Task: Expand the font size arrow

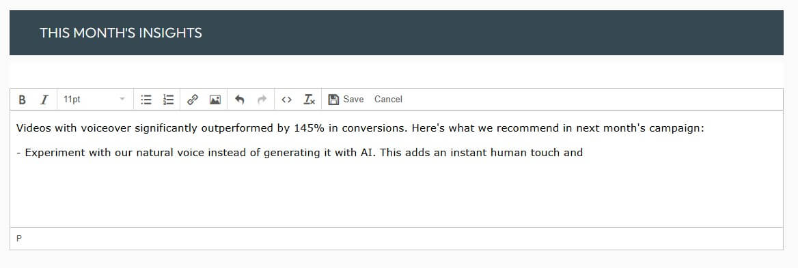Action: 122,100
